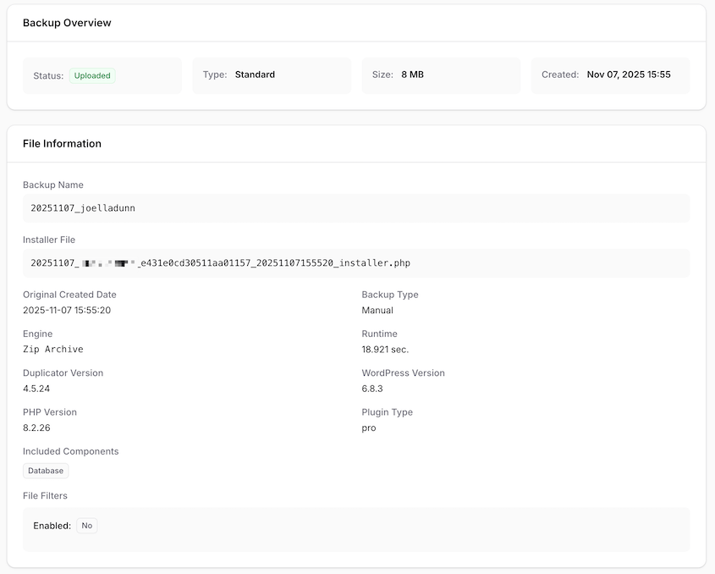Click the Zip Archive engine value

[53, 349]
